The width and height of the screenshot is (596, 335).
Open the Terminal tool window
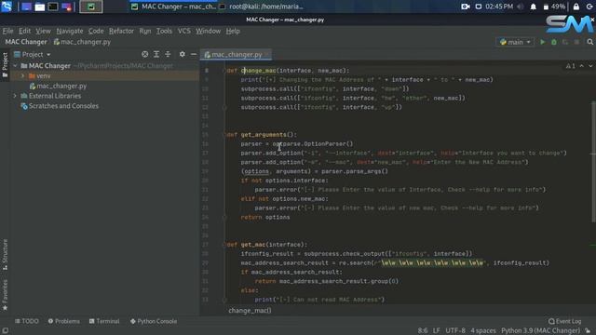(x=104, y=321)
